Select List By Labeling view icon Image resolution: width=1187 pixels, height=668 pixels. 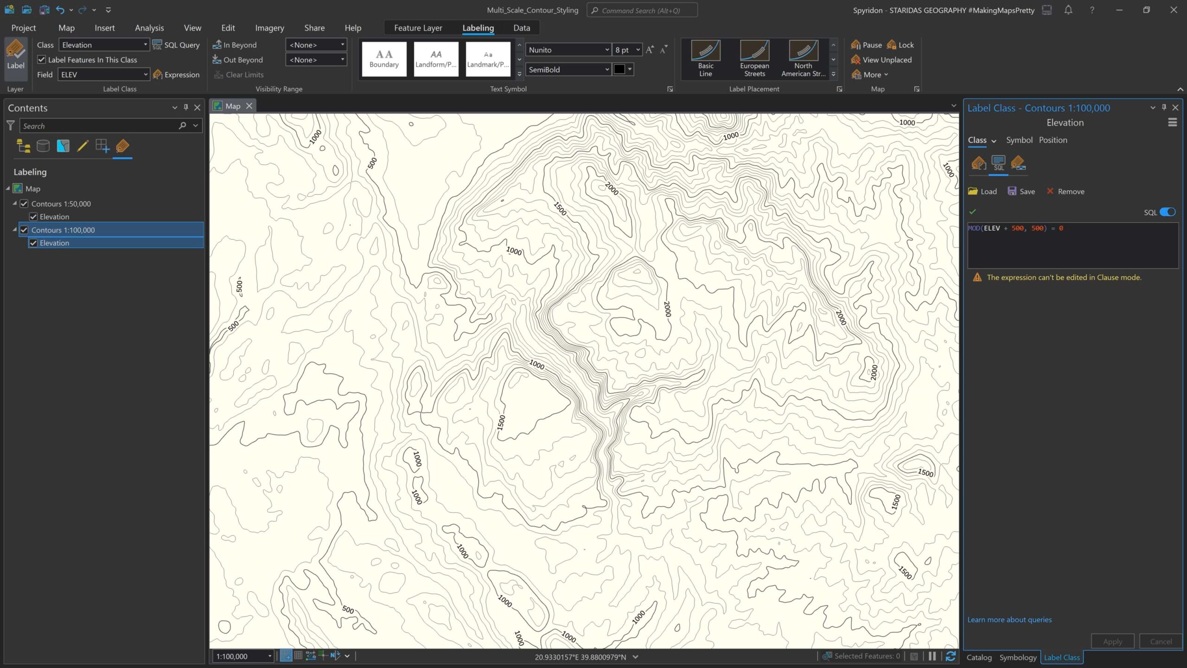122,146
